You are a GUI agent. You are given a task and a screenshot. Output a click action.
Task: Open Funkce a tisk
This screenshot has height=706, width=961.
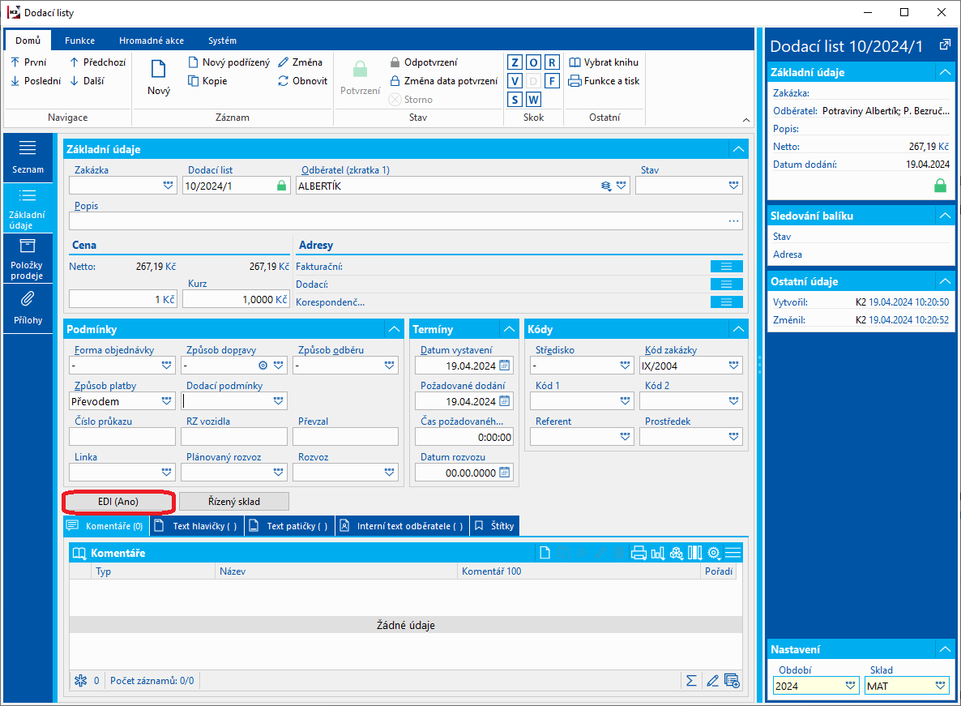point(604,80)
